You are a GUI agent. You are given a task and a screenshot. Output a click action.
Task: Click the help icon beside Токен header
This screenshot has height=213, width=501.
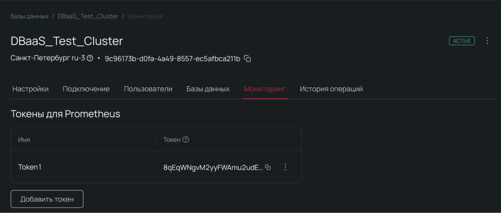click(186, 139)
